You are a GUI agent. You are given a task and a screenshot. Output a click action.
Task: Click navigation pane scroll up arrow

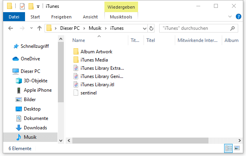pos(61,39)
